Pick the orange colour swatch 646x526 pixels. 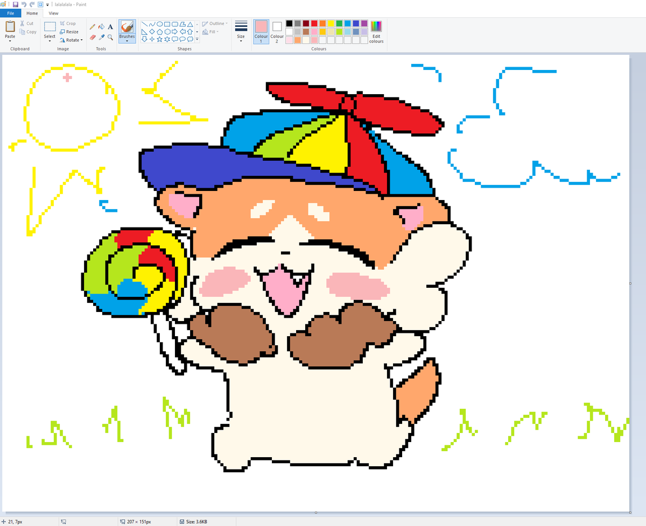point(322,23)
